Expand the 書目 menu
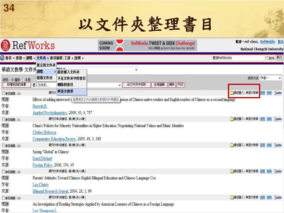The height and width of the screenshot is (213, 284). tap(10, 58)
